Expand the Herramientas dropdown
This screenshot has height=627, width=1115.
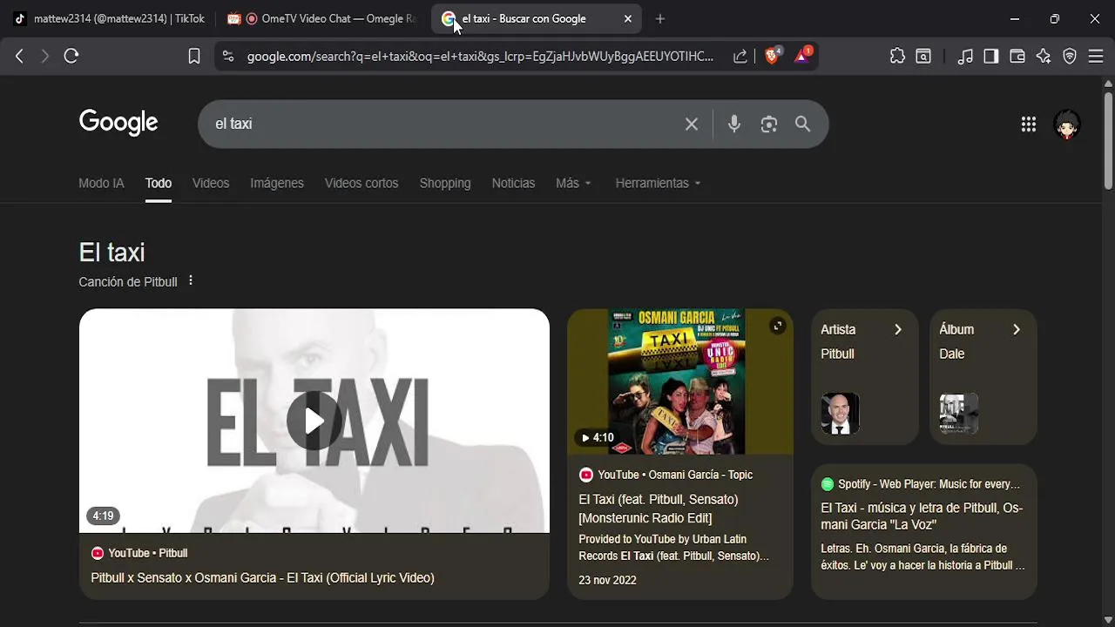pyautogui.click(x=658, y=183)
